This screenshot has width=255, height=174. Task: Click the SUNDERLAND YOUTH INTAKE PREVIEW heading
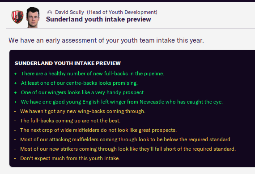68,63
